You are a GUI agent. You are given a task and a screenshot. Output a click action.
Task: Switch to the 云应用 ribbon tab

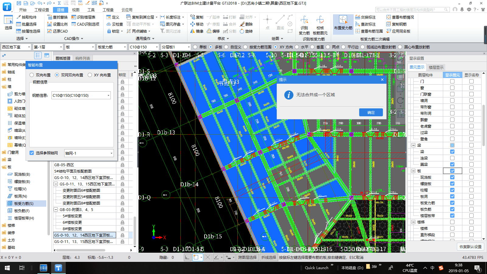point(127,10)
